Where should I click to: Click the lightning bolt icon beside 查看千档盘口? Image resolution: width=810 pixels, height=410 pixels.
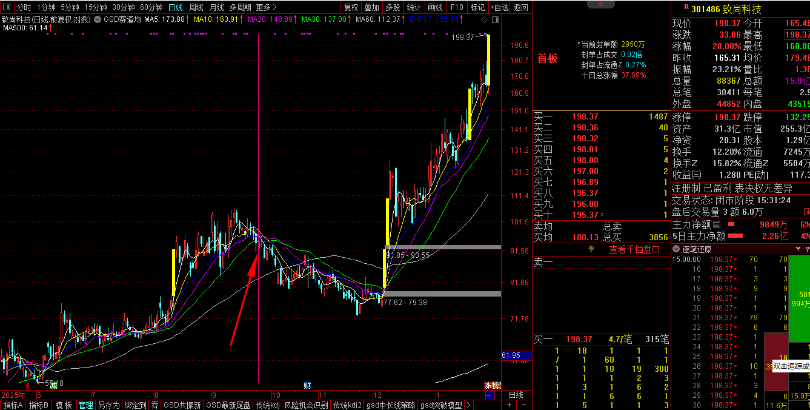pos(592,249)
